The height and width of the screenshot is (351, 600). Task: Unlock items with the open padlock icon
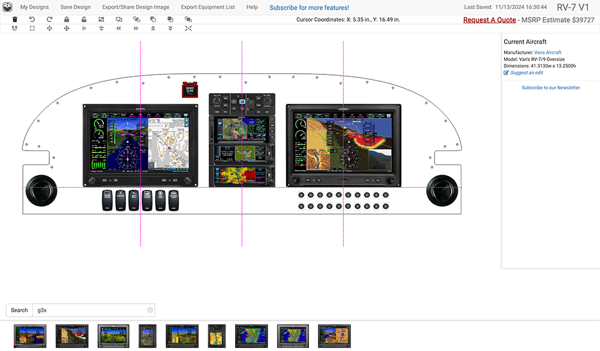click(84, 20)
